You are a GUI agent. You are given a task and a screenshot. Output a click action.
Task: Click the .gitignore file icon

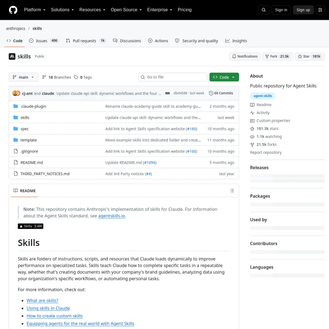tap(16, 151)
